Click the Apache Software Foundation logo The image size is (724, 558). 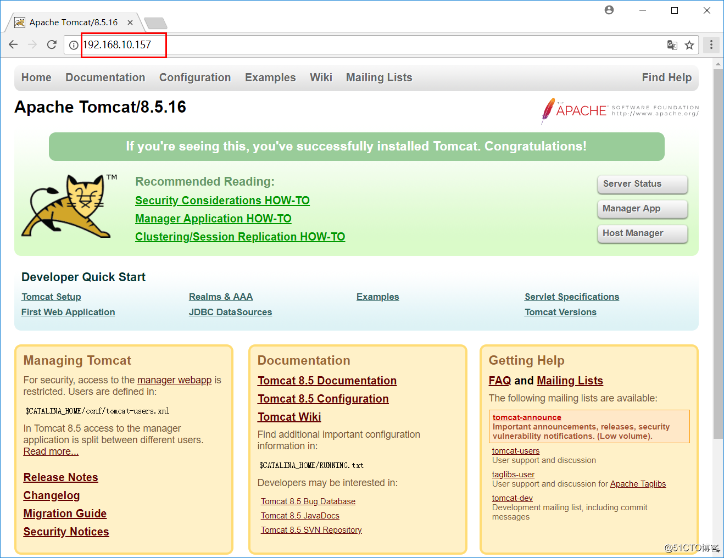(x=620, y=111)
